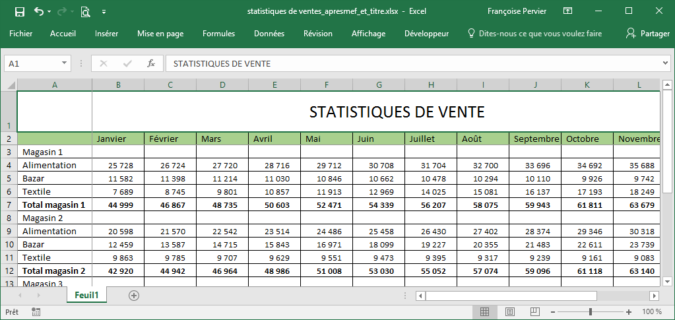Viewport: 675px width, 320px height.
Task: Click the zoom slider handle
Action: [x=590, y=311]
